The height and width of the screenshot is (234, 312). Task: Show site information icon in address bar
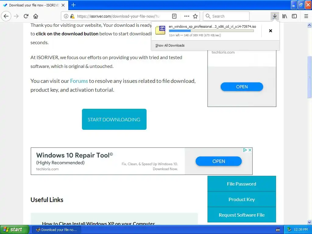coord(66,16)
